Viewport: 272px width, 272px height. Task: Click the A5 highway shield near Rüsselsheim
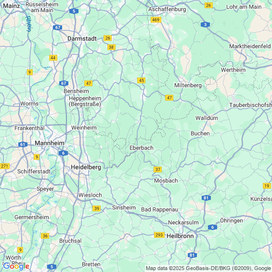coord(74,11)
